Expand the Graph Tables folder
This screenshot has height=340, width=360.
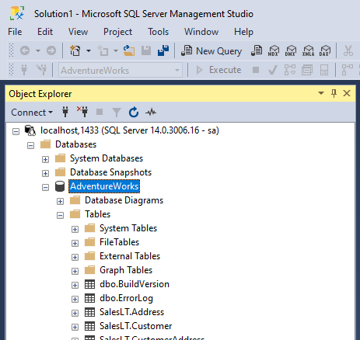(x=75, y=271)
